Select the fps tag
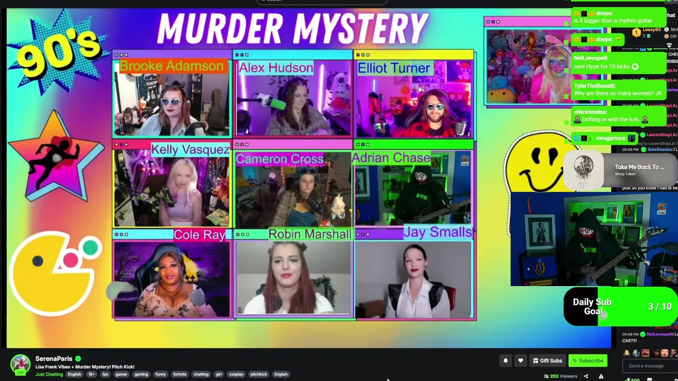Image resolution: width=678 pixels, height=381 pixels. pos(105,374)
